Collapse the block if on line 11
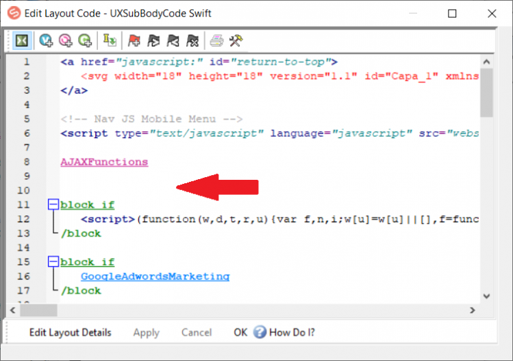Viewport: 513px width, 361px height. click(53, 204)
